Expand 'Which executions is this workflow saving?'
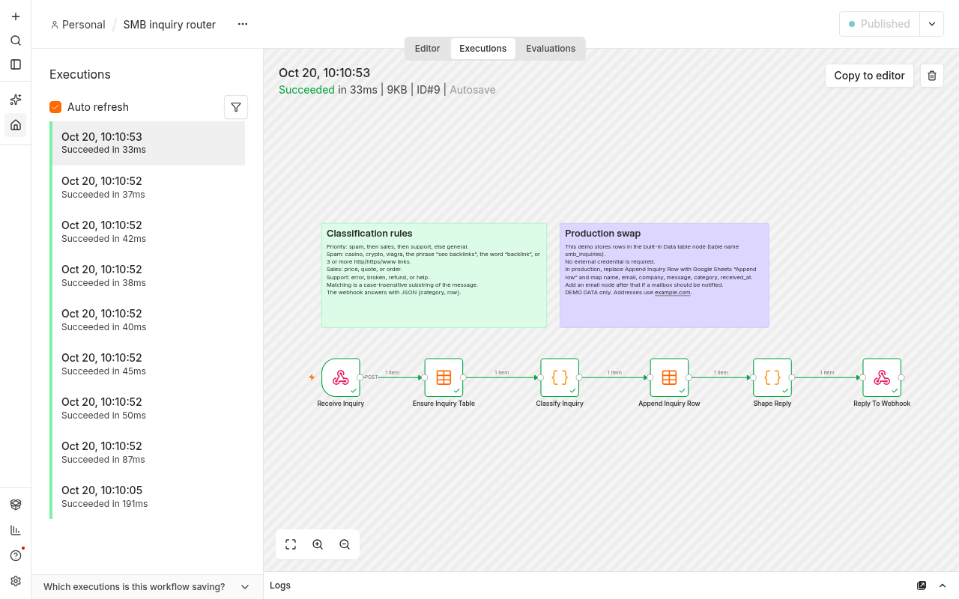The height and width of the screenshot is (599, 959). pyautogui.click(x=147, y=587)
